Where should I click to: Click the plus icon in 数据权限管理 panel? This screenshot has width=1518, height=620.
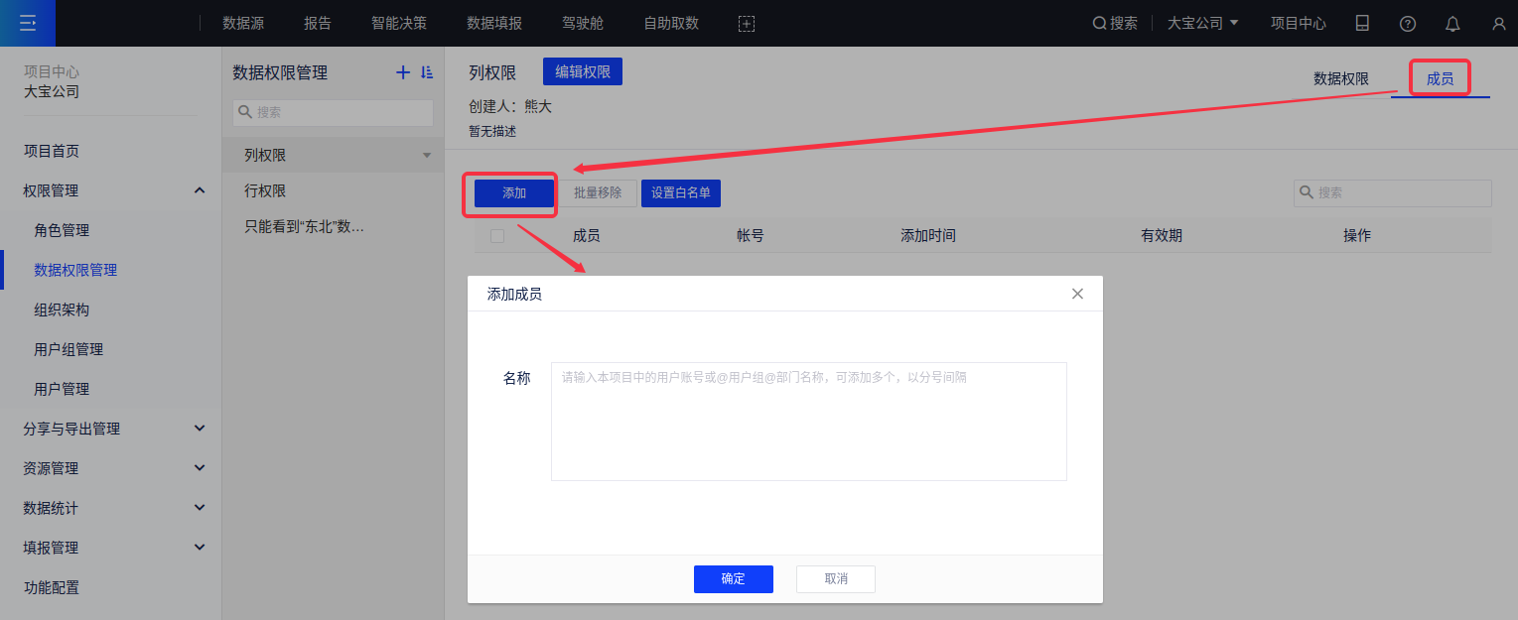(x=402, y=72)
